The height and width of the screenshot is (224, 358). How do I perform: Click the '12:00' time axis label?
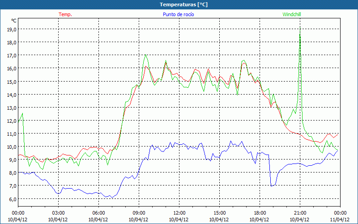(179, 213)
